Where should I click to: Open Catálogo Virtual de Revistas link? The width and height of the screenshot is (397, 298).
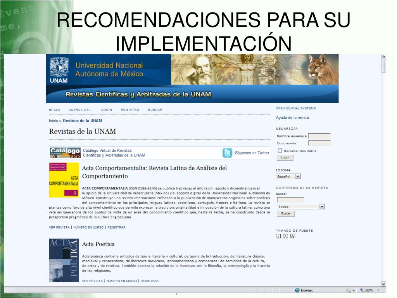coord(114,153)
